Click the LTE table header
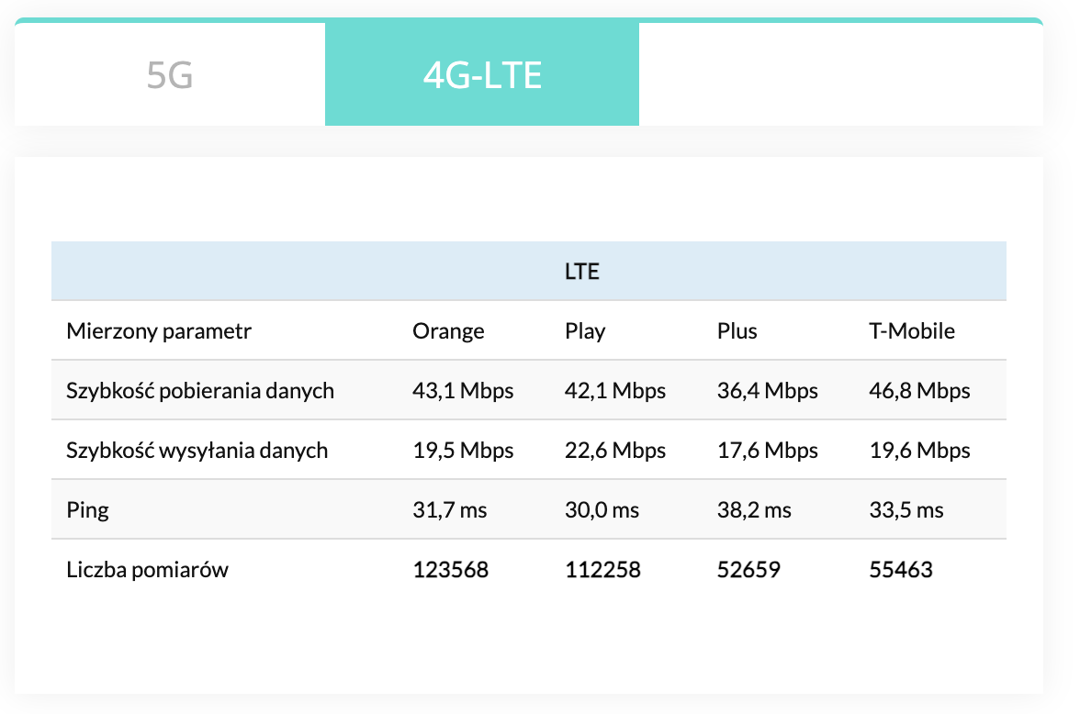This screenshot has width=1080, height=714. pyautogui.click(x=582, y=272)
